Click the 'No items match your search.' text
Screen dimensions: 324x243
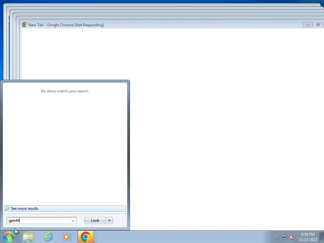click(65, 91)
